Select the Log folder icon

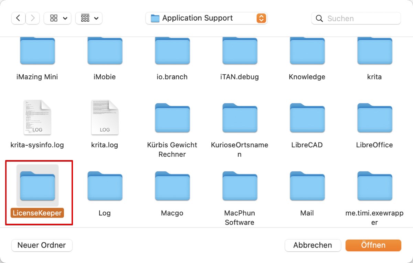105,186
